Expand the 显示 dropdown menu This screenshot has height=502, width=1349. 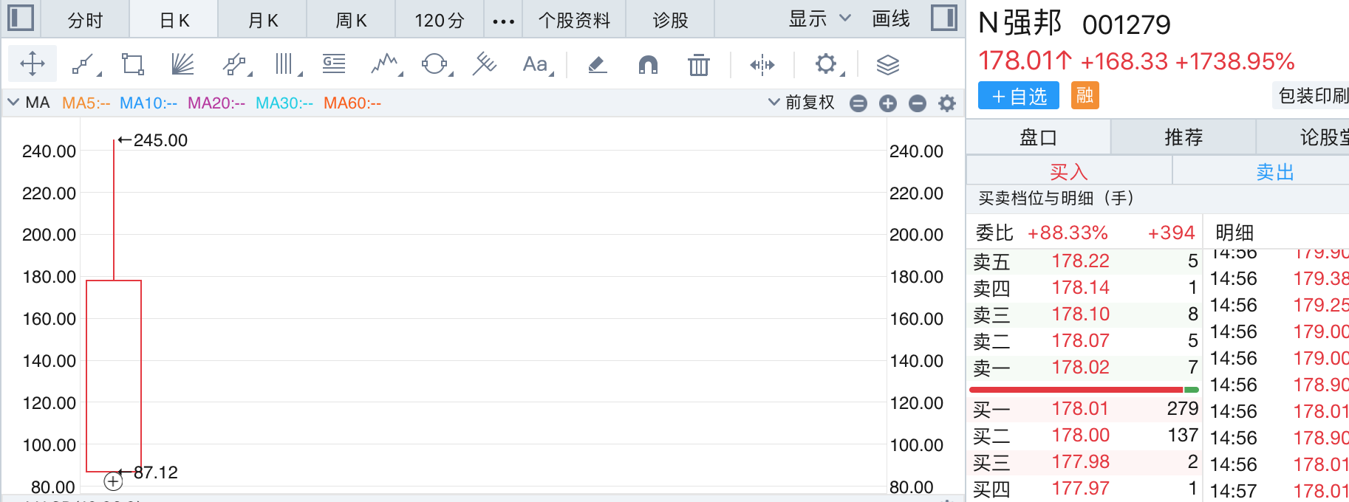click(x=819, y=19)
